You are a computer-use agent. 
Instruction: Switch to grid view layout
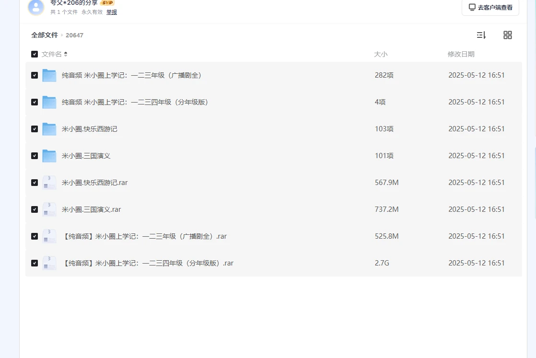[x=507, y=35]
